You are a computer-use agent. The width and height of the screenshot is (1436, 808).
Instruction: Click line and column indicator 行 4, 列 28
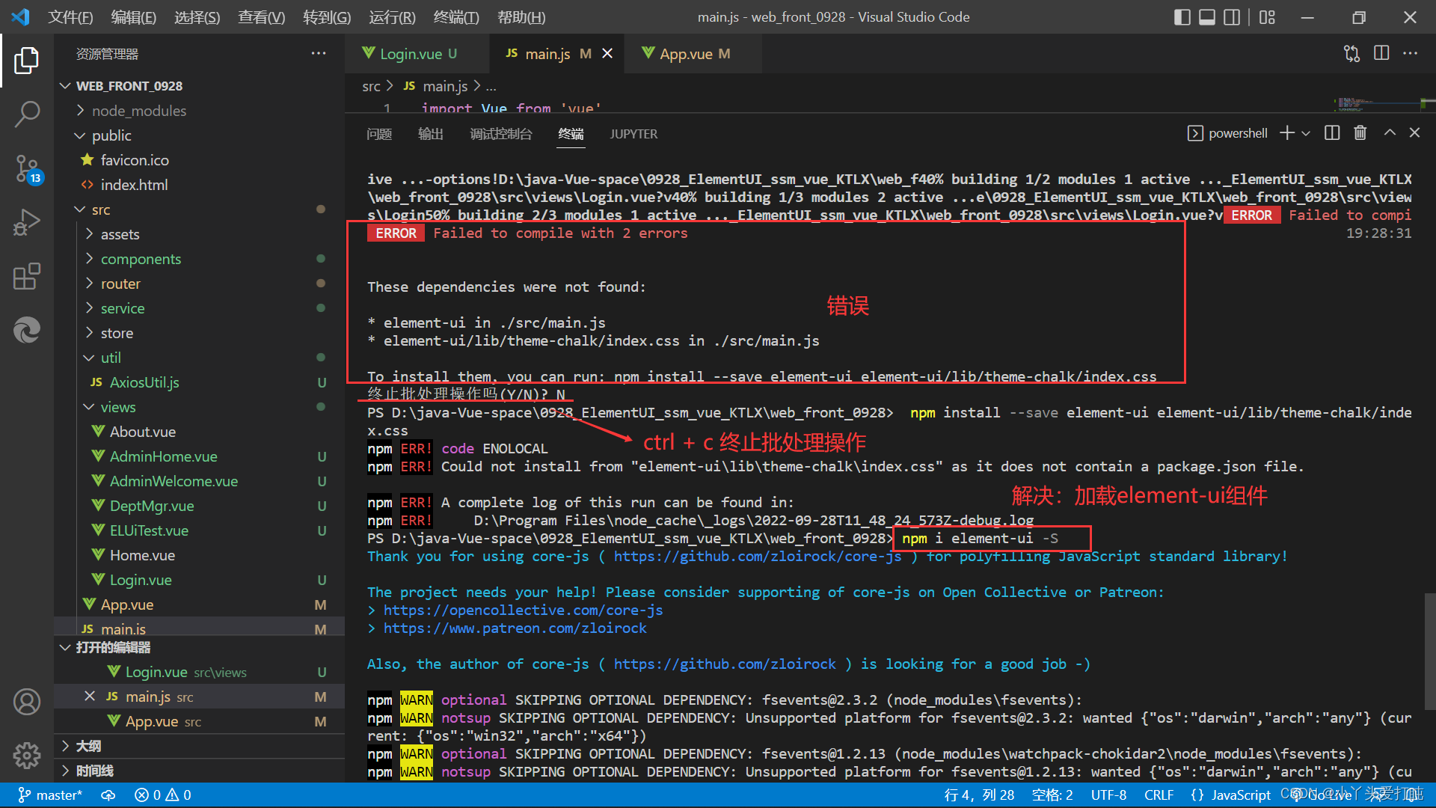[979, 795]
